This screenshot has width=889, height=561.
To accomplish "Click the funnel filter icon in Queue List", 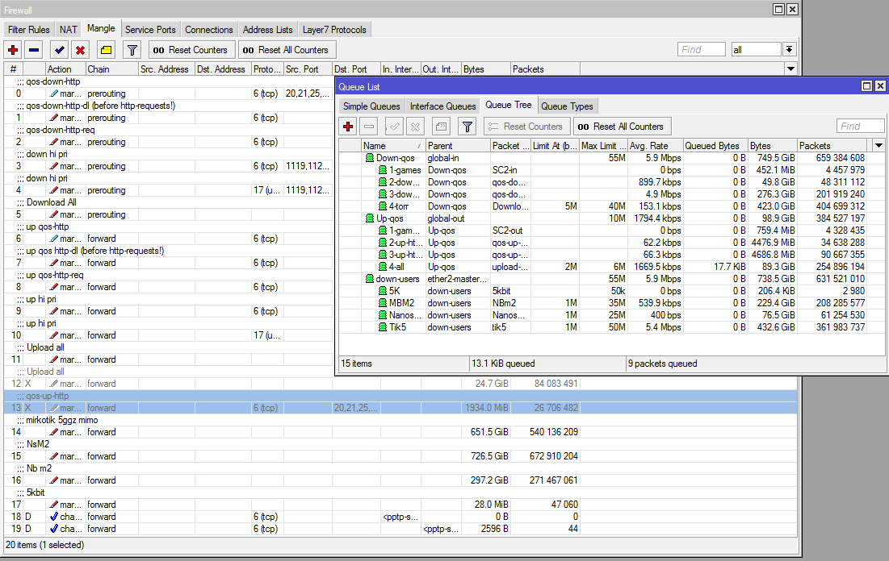I will (x=467, y=127).
